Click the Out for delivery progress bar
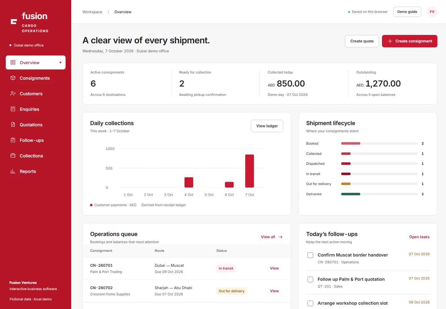Image resolution: width=446 pixels, height=309 pixels. 379,184
